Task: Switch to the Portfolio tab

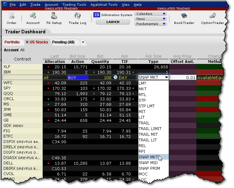Action: [x=12, y=42]
